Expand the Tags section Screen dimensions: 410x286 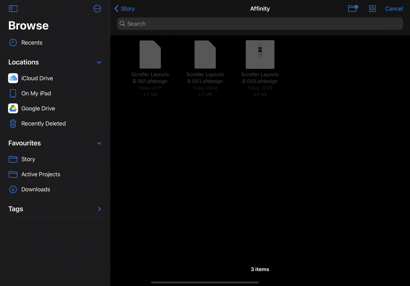[x=99, y=209]
